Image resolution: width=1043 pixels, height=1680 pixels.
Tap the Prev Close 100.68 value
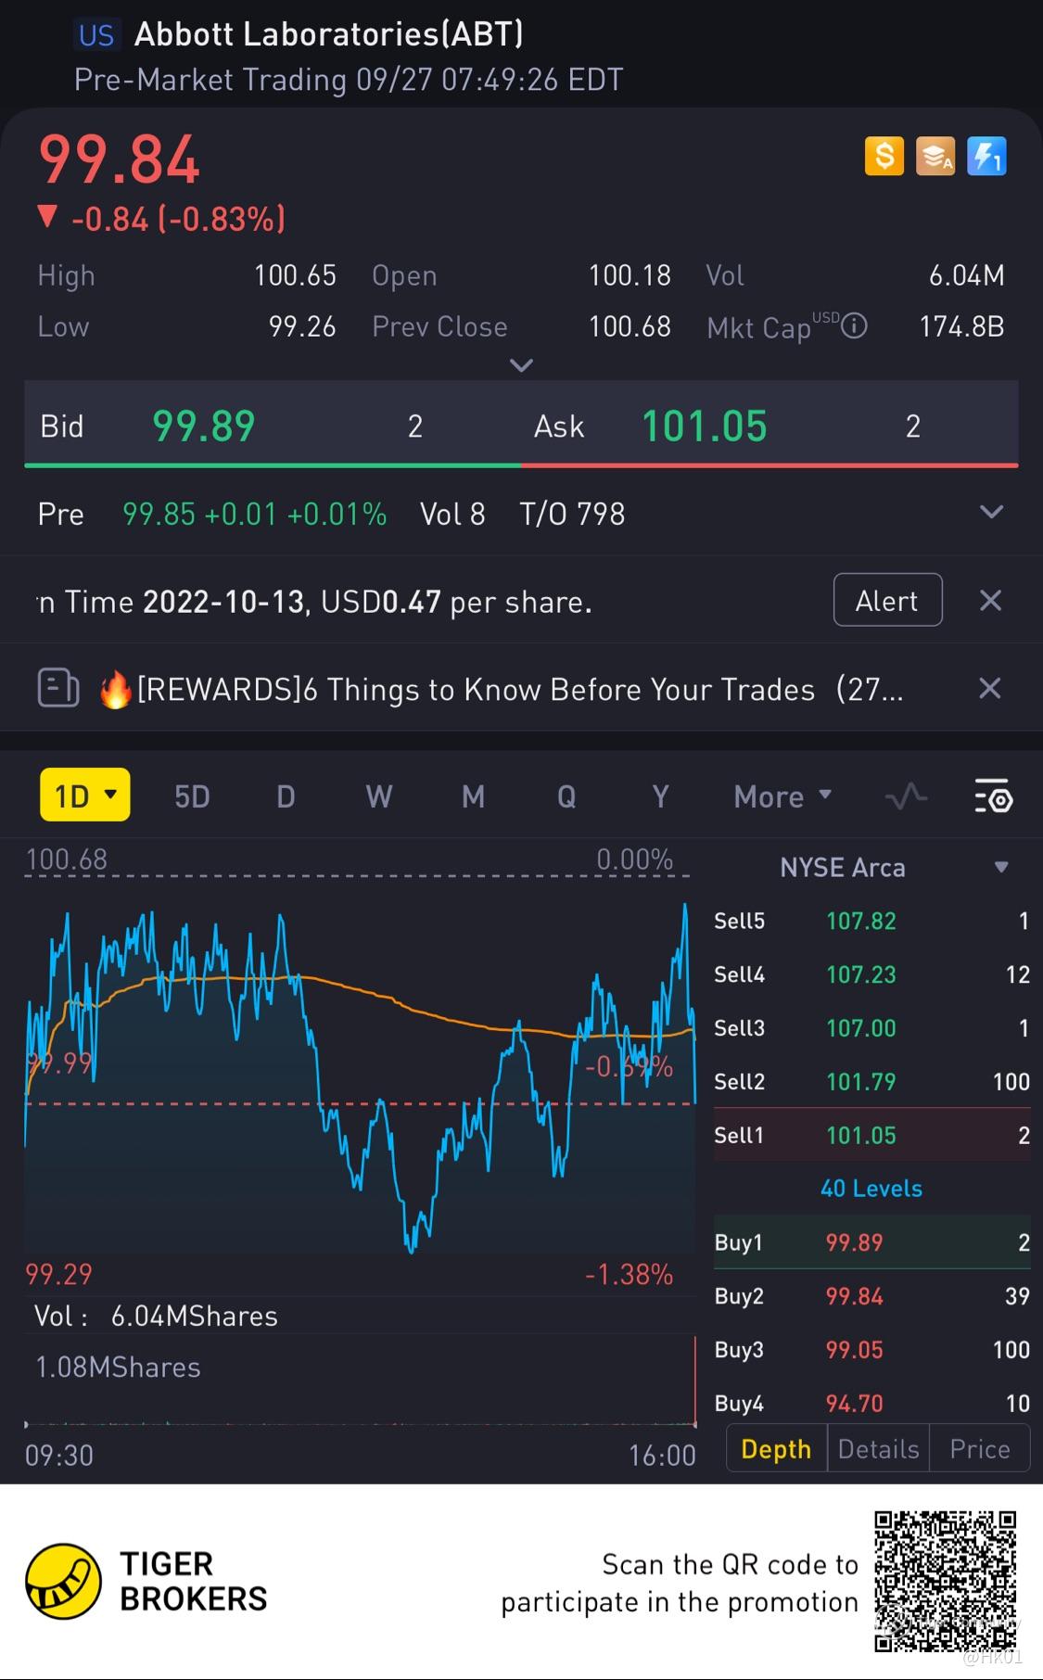pos(630,326)
